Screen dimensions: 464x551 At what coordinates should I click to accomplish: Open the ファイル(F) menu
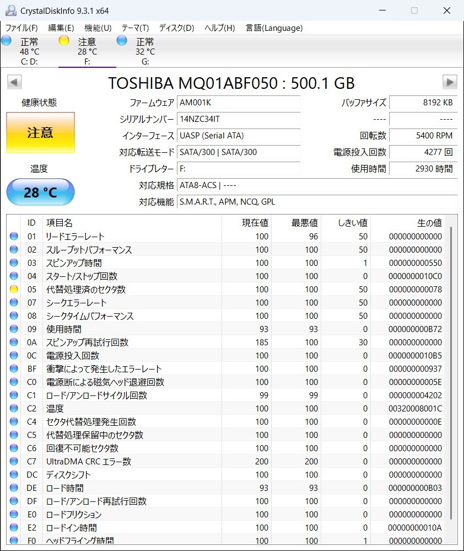pos(21,28)
